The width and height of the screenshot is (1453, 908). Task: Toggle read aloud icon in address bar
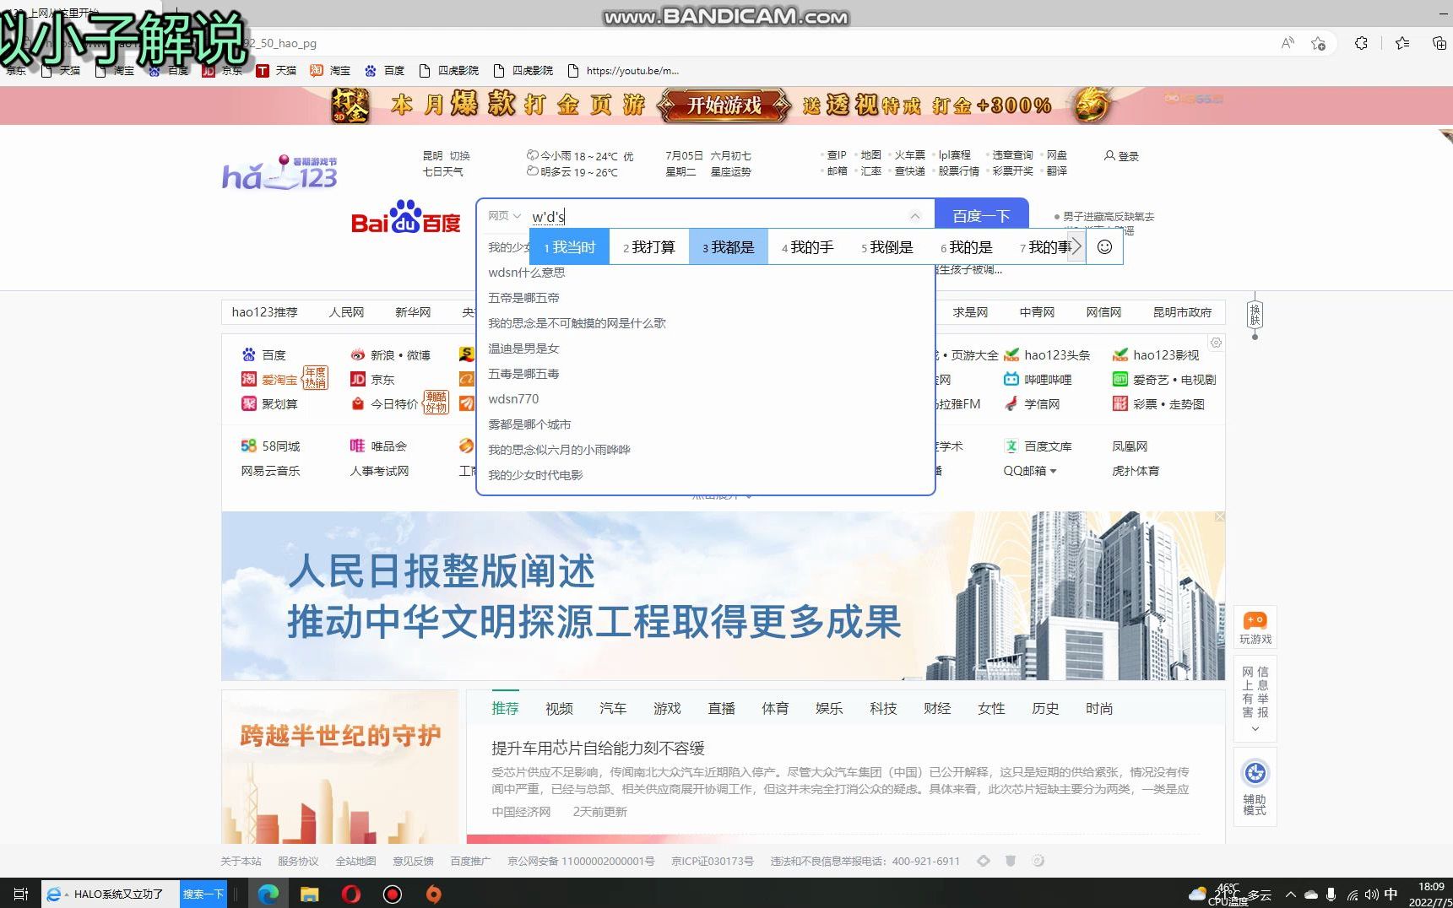[1288, 43]
